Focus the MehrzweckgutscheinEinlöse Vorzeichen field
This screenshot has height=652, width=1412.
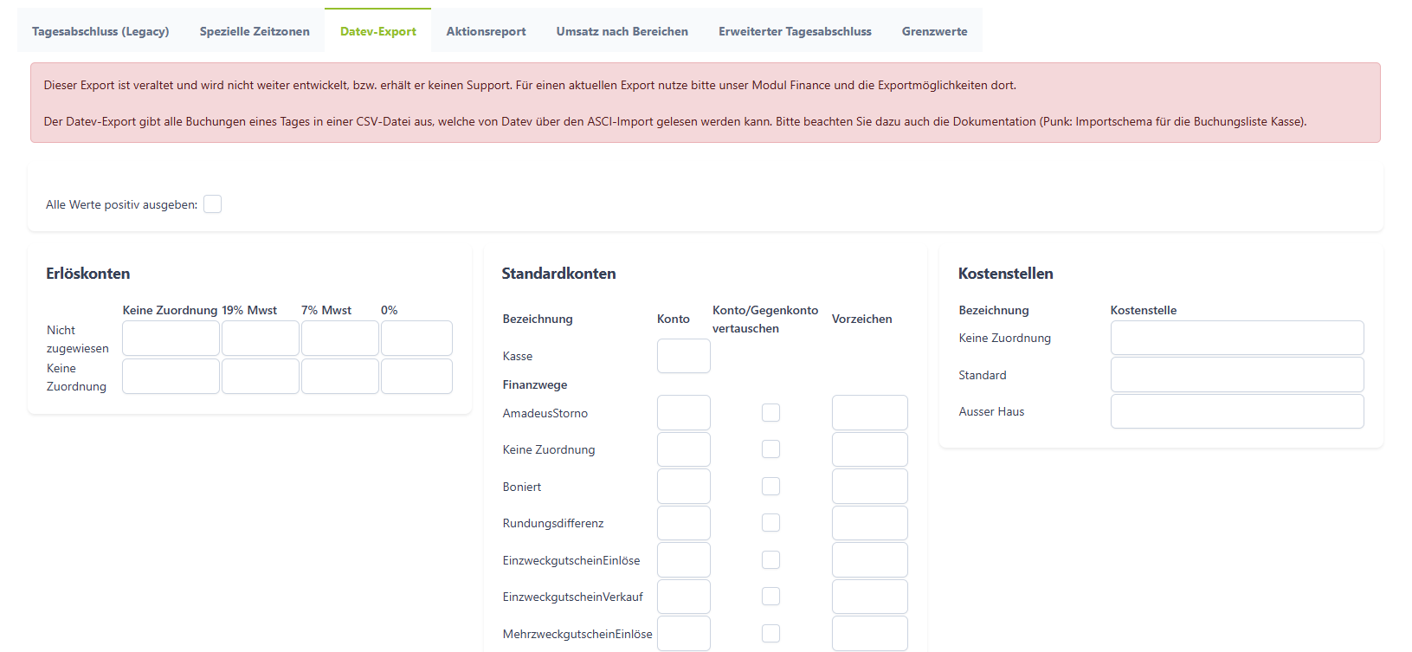870,634
